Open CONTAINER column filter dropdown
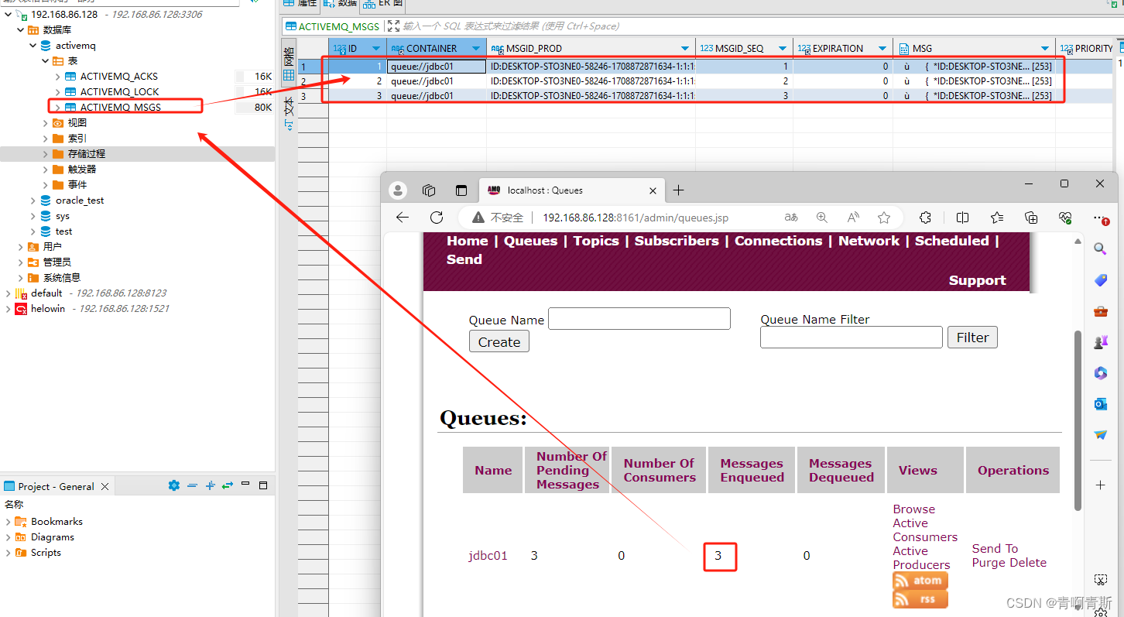Viewport: 1124px width, 617px height. pyautogui.click(x=477, y=49)
